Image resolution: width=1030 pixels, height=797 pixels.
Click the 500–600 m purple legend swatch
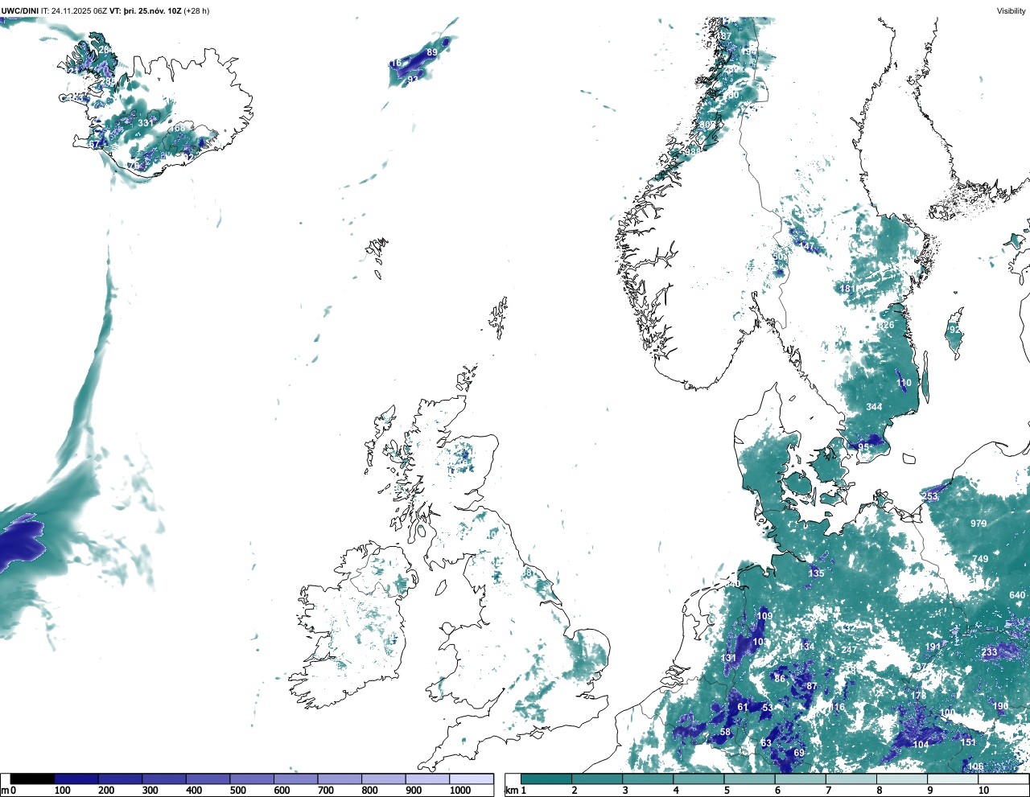[x=252, y=779]
